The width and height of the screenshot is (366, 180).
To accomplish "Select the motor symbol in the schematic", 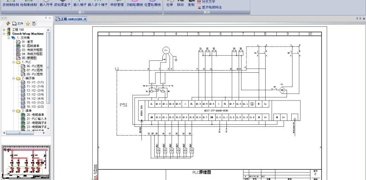I will pyautogui.click(x=166, y=50).
